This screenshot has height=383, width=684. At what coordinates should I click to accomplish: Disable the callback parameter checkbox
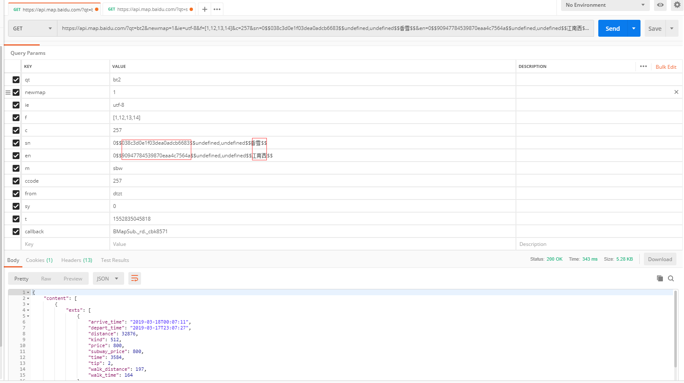(16, 232)
